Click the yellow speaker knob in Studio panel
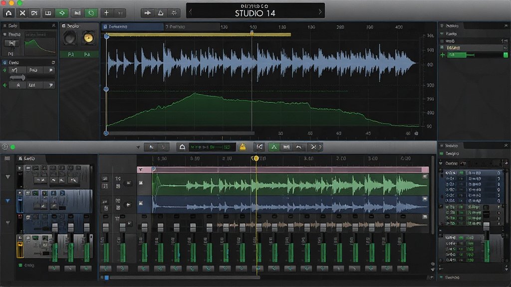Image resolution: width=511 pixels, height=287 pixels. point(88,38)
